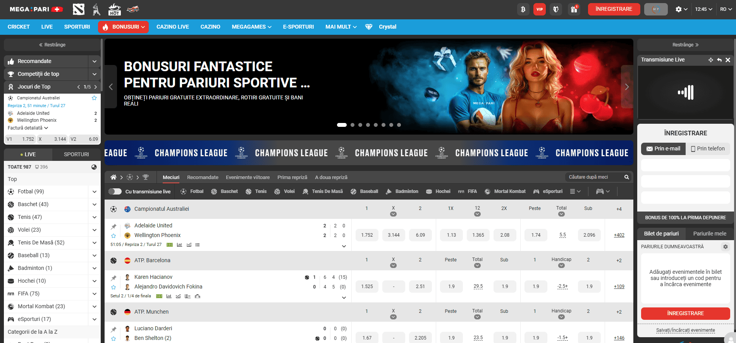Select Prin e-mail registration option
The image size is (736, 343).
[x=663, y=148]
